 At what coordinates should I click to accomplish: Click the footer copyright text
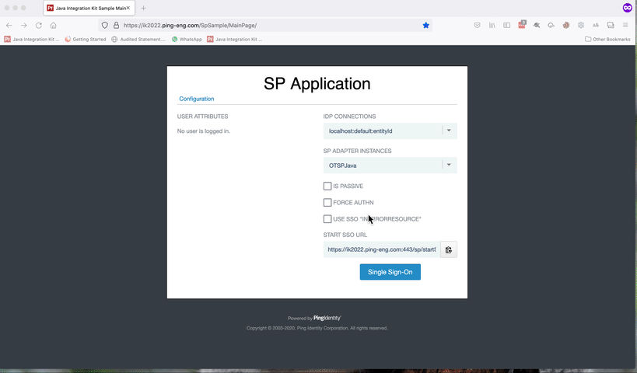click(317, 328)
